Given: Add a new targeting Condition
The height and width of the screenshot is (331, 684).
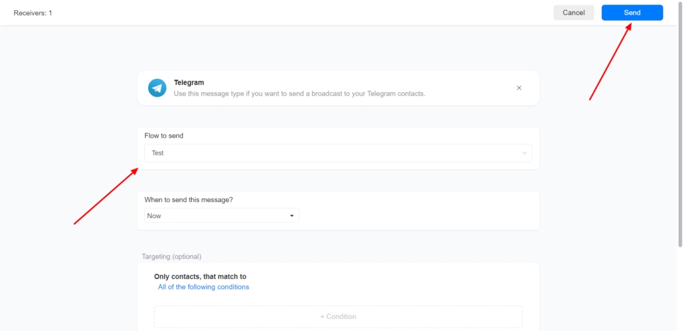Looking at the screenshot, I should pos(338,316).
